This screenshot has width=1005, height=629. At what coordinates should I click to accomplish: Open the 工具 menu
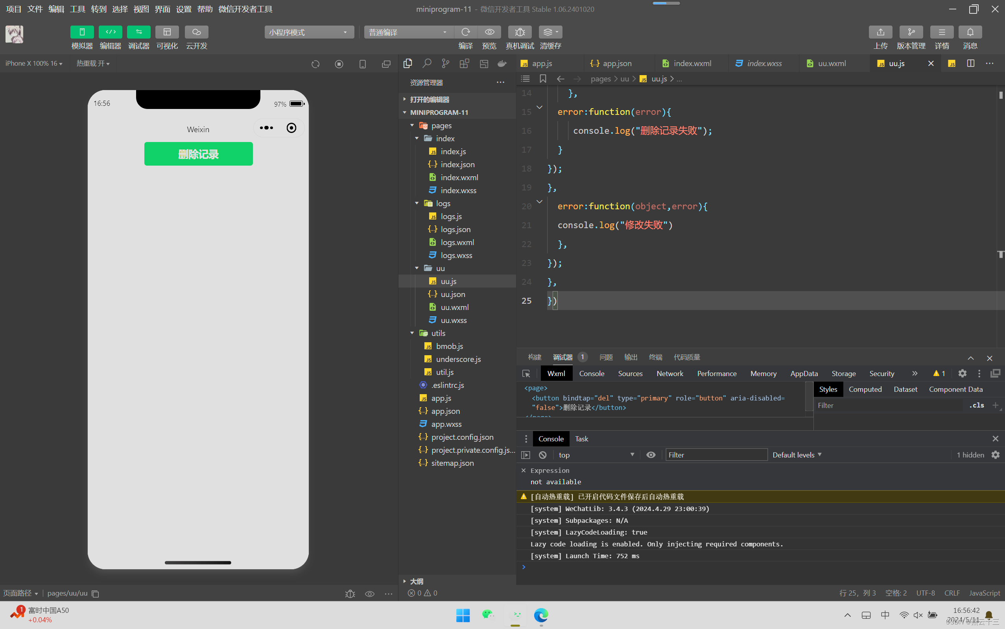click(x=77, y=9)
